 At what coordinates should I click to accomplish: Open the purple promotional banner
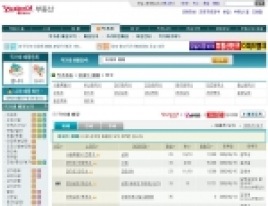[x=202, y=46]
